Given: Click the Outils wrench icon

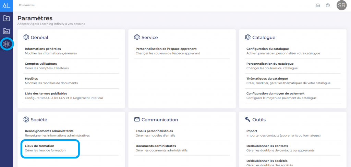Looking at the screenshot, I should [247, 119].
